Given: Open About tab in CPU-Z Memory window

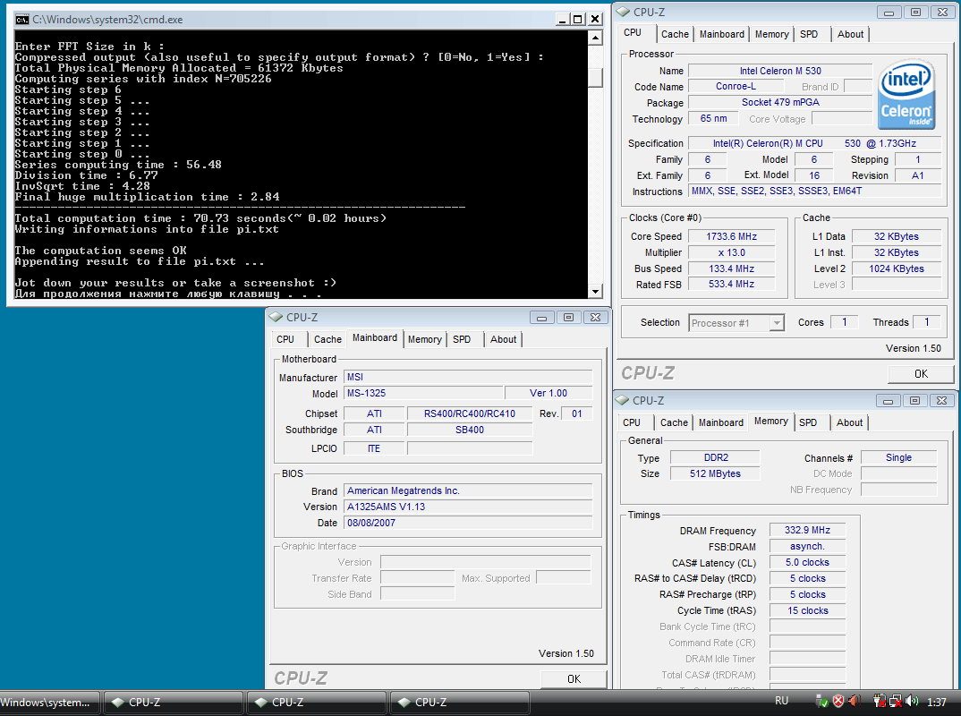Looking at the screenshot, I should tap(849, 423).
